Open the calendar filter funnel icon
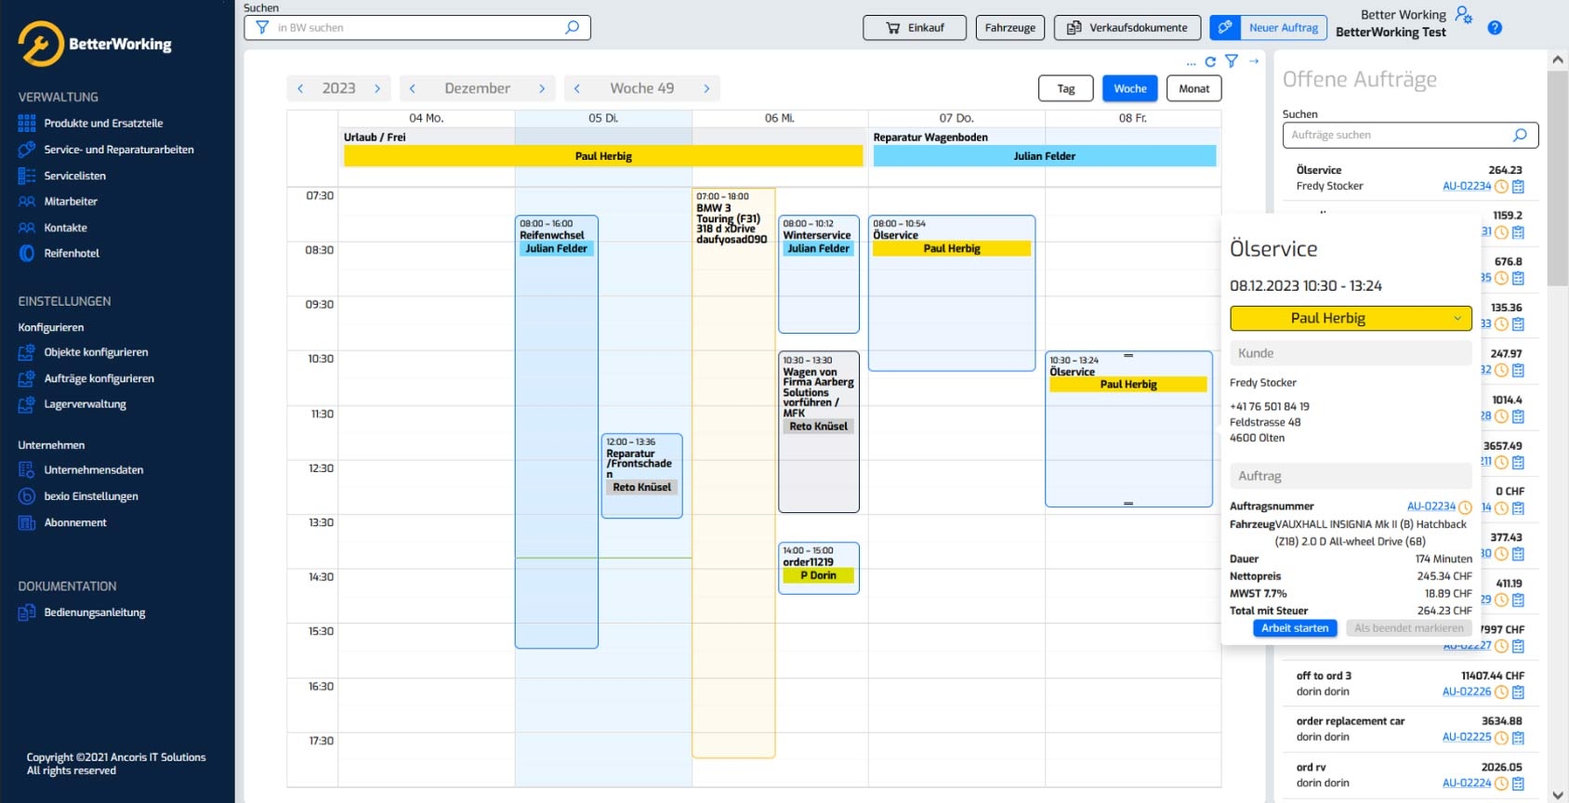Viewport: 1569px width, 803px height. coord(1232,61)
